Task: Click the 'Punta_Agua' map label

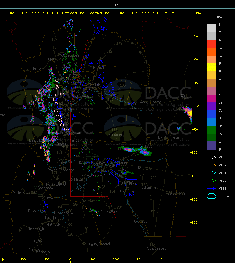Action: pyautogui.click(x=109, y=211)
